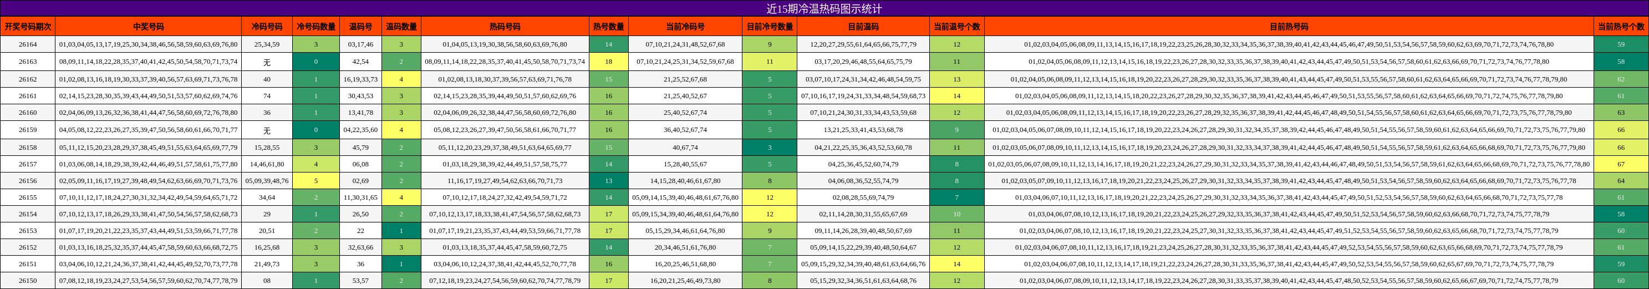Click the 热号数量 column header

608,26
